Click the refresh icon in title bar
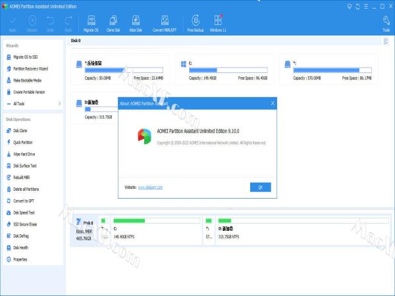 [x=357, y=7]
